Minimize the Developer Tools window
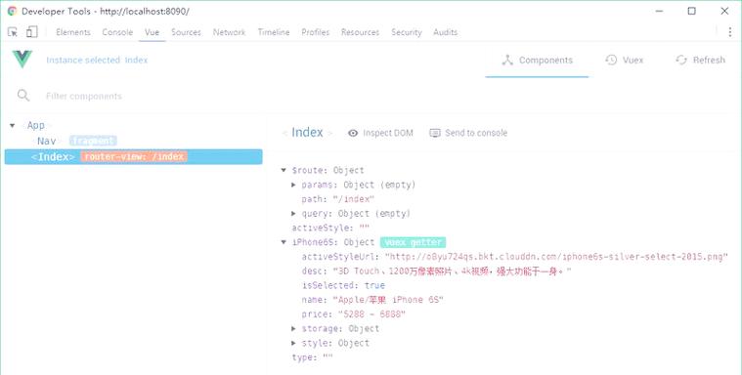The height and width of the screenshot is (375, 742). 659,11
